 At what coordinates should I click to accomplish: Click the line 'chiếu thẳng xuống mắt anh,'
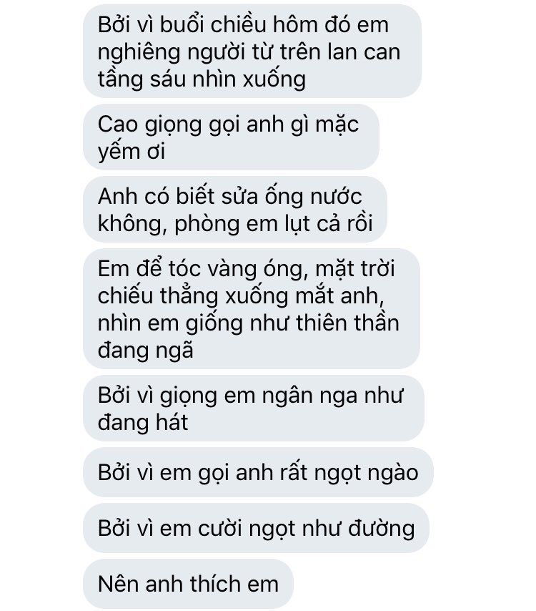(241, 295)
